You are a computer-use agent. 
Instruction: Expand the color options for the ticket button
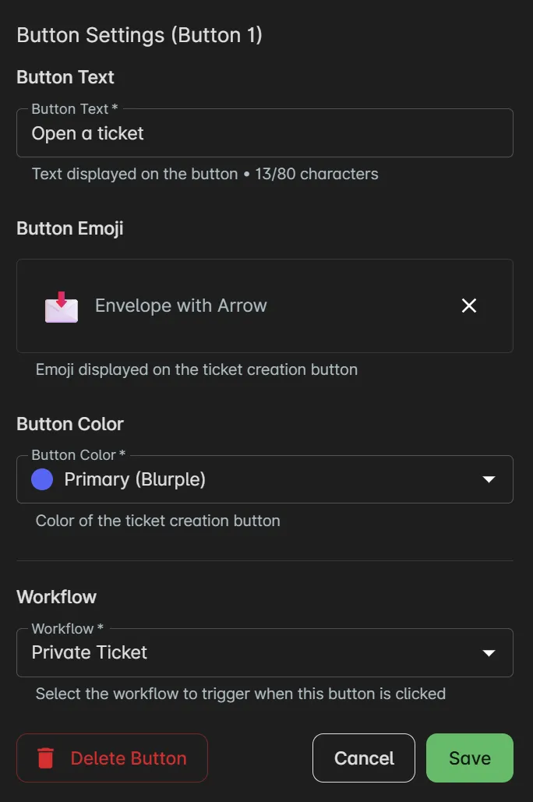(x=265, y=479)
